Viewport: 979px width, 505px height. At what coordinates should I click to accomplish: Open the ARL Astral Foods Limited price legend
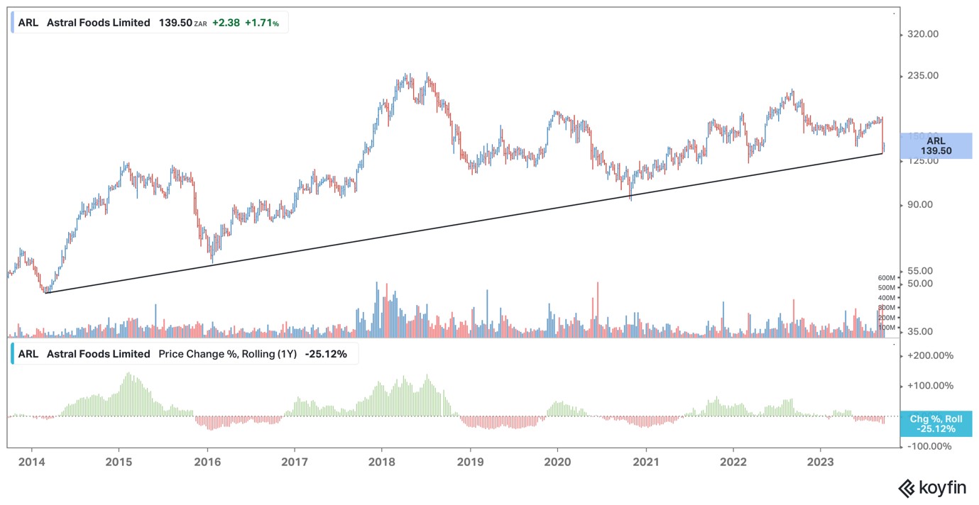(x=149, y=23)
